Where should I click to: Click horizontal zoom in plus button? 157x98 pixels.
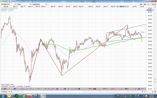[x=153, y=92]
